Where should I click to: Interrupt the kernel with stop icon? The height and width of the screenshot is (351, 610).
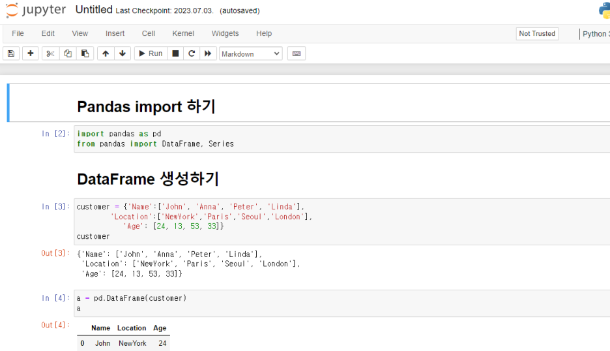pos(175,53)
